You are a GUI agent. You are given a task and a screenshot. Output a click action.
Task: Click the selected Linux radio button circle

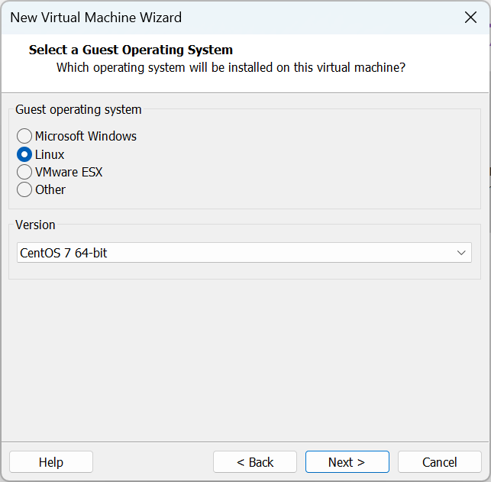coord(24,154)
